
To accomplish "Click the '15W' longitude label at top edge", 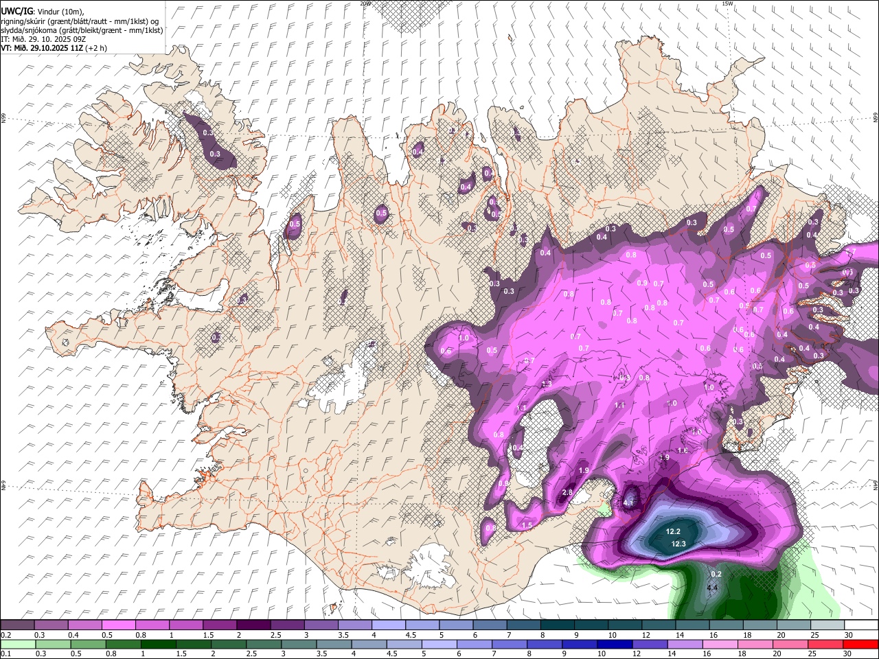I will [727, 3].
